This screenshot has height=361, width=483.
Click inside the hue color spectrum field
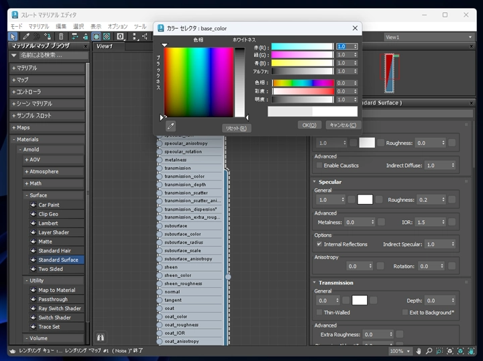click(199, 82)
